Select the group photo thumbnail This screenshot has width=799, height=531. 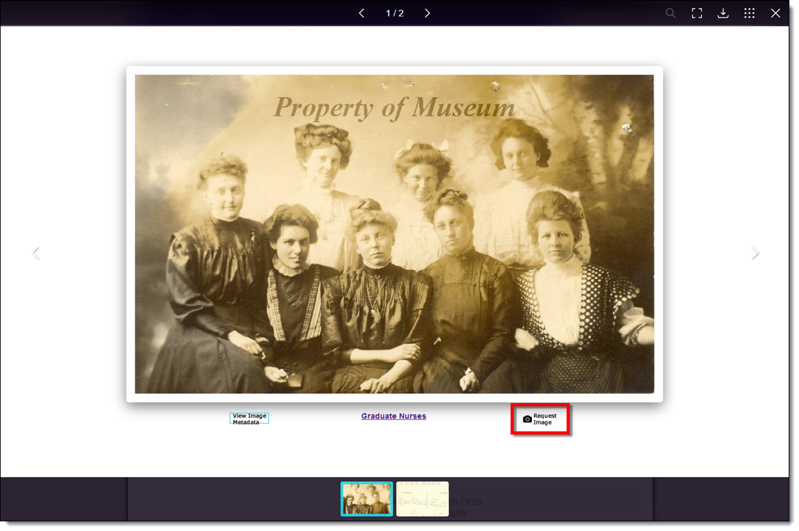click(x=366, y=499)
